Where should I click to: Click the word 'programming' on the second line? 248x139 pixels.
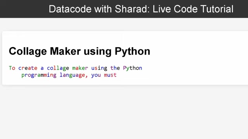pos(39,75)
